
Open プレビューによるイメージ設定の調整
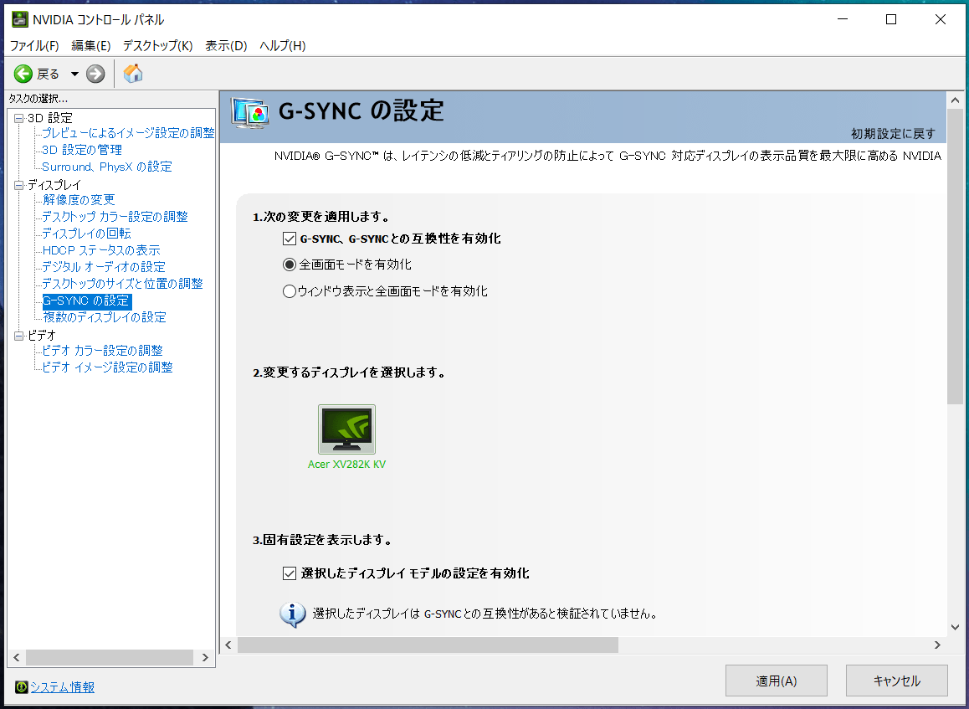[128, 133]
